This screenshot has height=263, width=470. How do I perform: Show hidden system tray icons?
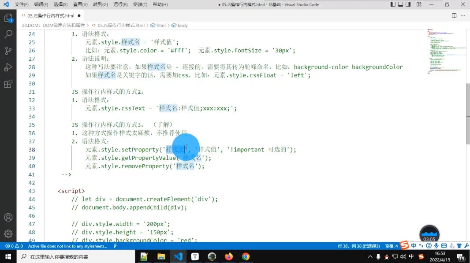click(x=370, y=257)
